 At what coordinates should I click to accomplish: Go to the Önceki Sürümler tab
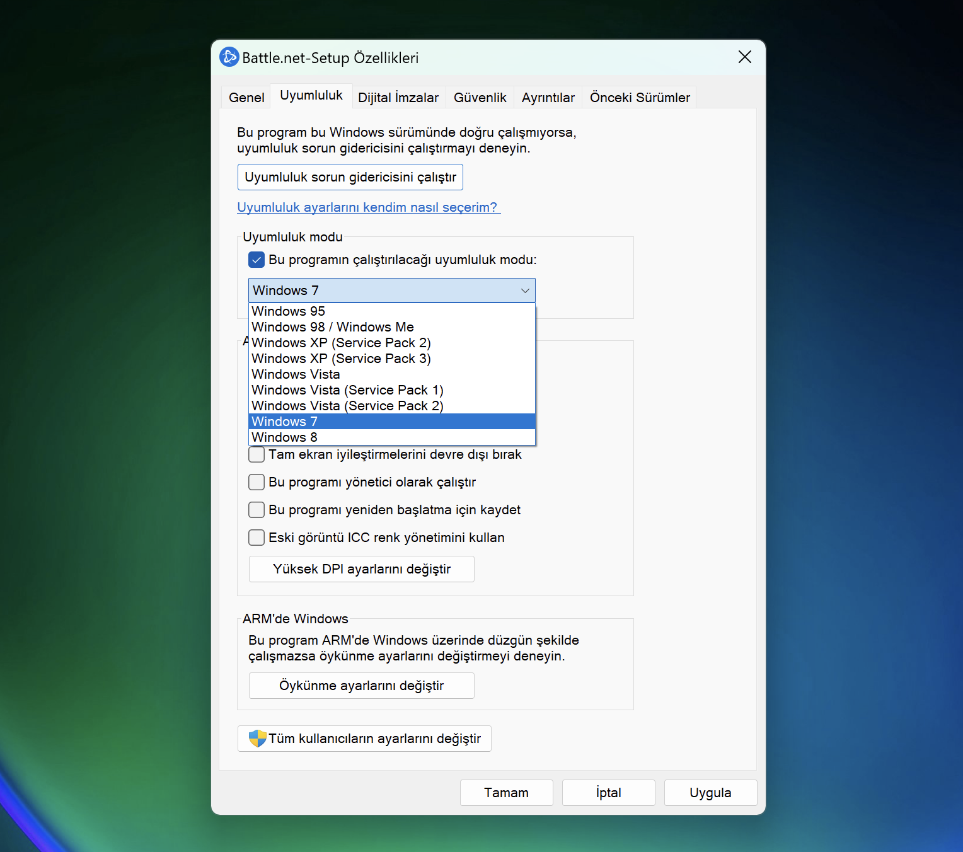point(640,98)
